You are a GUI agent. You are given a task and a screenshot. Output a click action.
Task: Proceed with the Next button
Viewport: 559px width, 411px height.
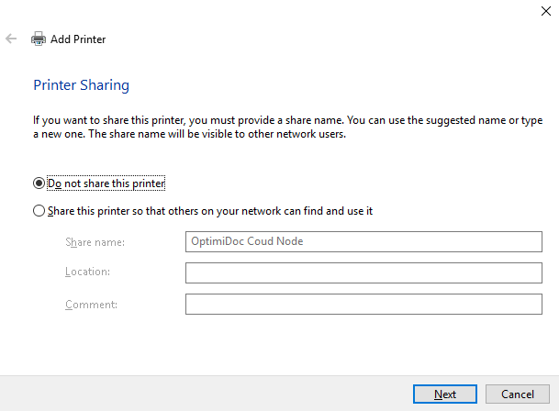(445, 394)
